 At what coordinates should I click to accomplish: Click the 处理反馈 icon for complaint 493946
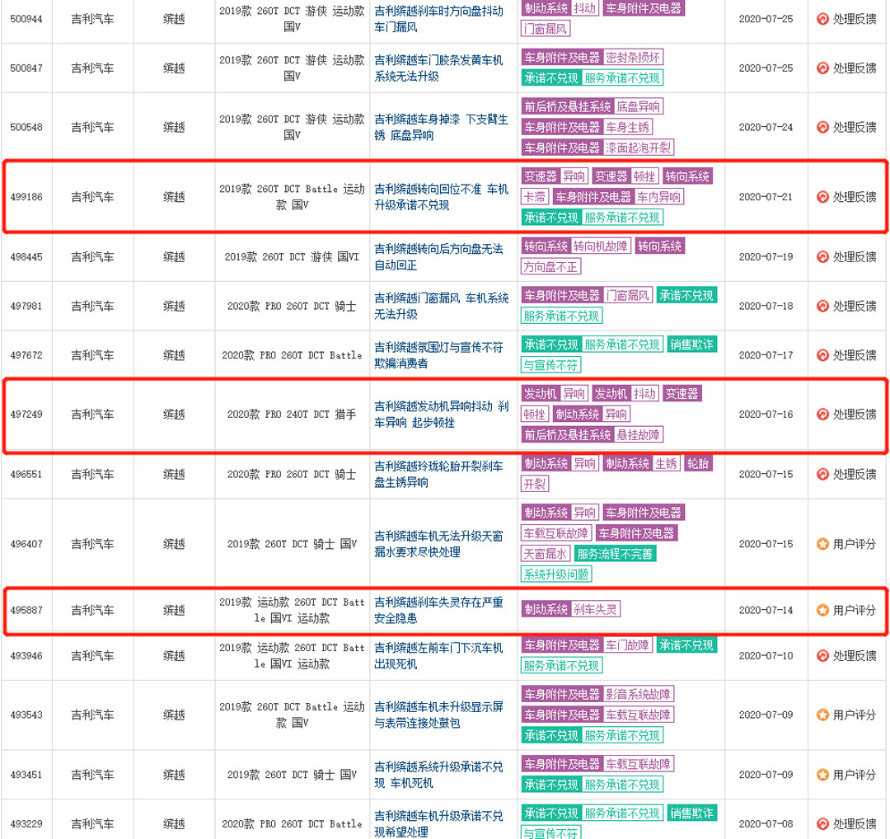[x=822, y=655]
